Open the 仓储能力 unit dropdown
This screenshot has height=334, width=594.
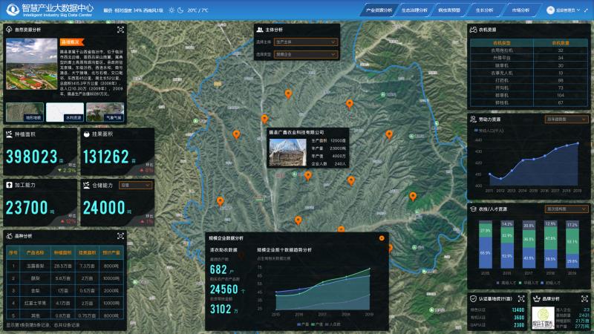pos(135,185)
